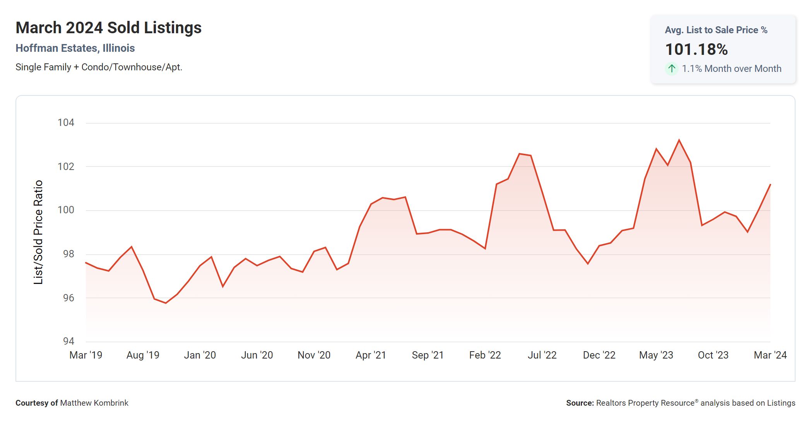Click the Feb '22 x-axis label
The width and height of the screenshot is (811, 425).
pos(485,355)
